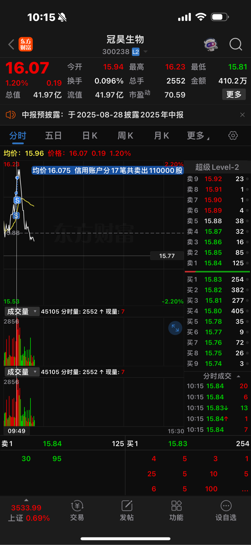Select the 卖1 15.84 order book row
Screen dimensions: 251x545
217,263
